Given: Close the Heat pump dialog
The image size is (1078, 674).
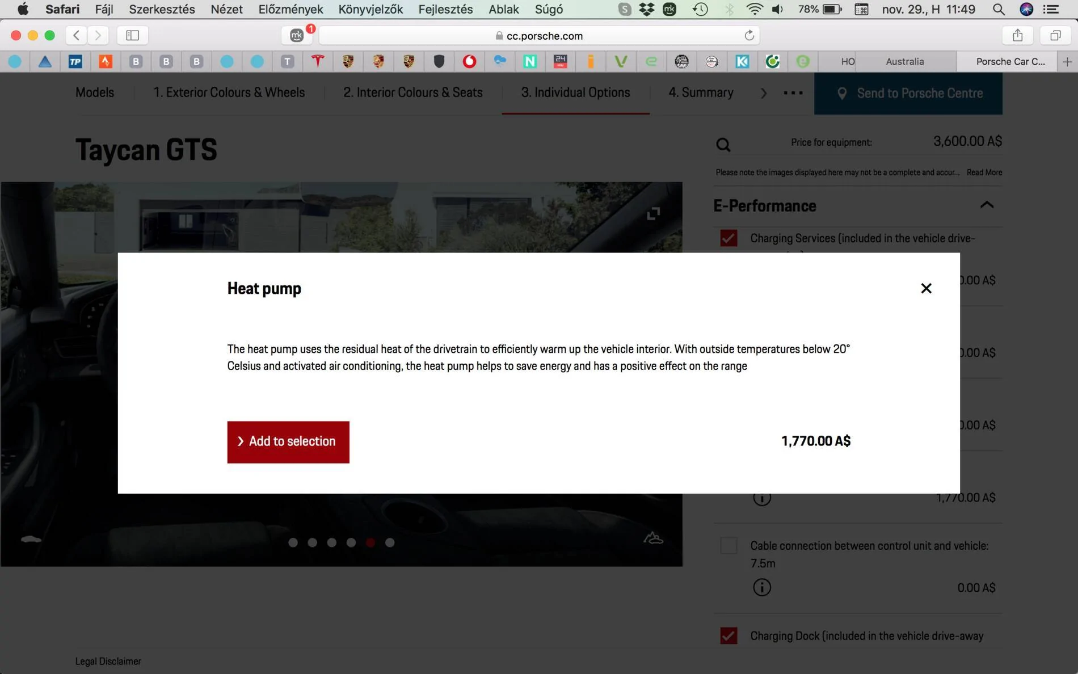Looking at the screenshot, I should tap(926, 288).
